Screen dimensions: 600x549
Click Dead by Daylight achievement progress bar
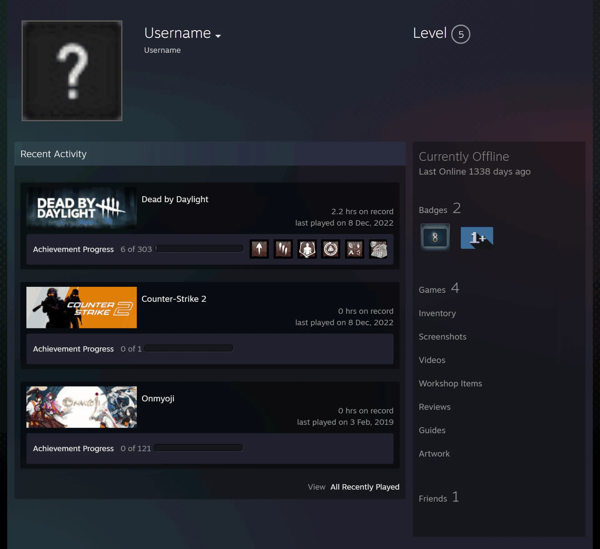[x=199, y=248]
